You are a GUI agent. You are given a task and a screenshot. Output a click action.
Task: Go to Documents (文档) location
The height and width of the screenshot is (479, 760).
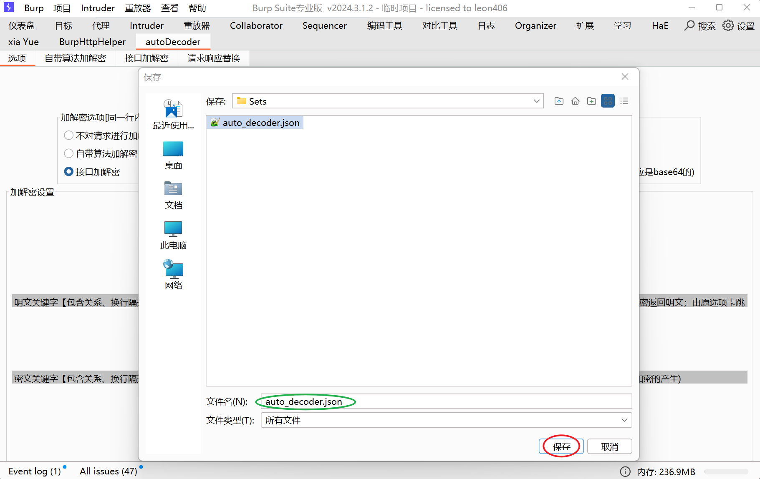point(173,195)
